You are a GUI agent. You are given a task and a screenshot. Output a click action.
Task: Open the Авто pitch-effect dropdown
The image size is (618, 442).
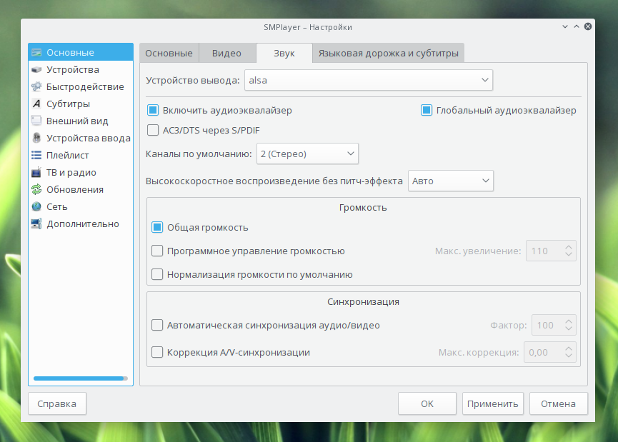point(451,181)
